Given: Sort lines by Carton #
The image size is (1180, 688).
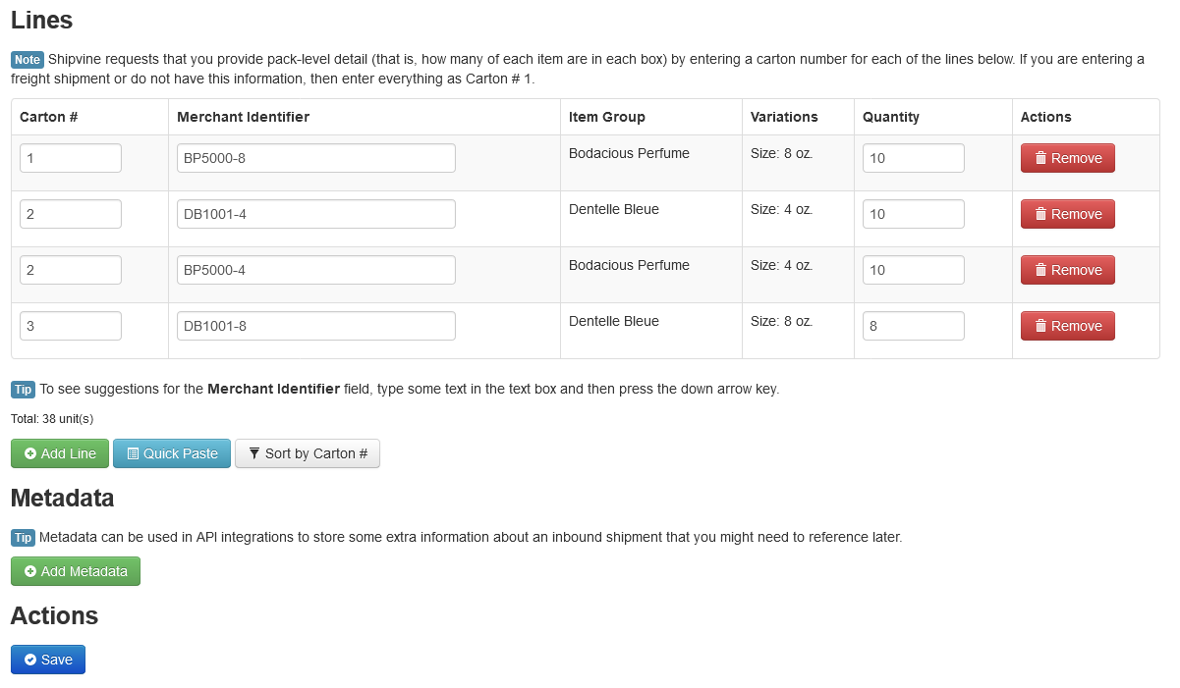Looking at the screenshot, I should pos(307,453).
